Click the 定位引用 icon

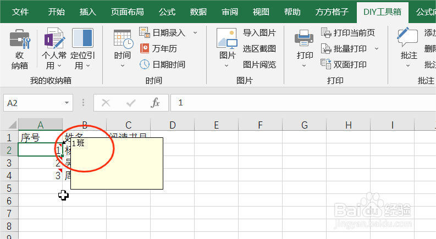(x=82, y=38)
